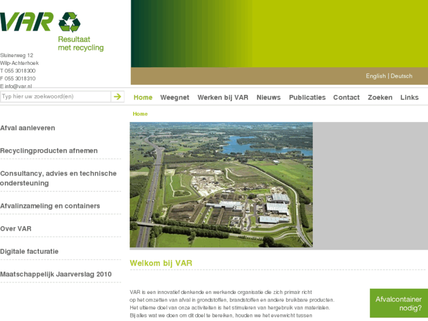Screen dimensions: 428x321
Task: Click the info@var.nl email address
Action: coord(18,87)
